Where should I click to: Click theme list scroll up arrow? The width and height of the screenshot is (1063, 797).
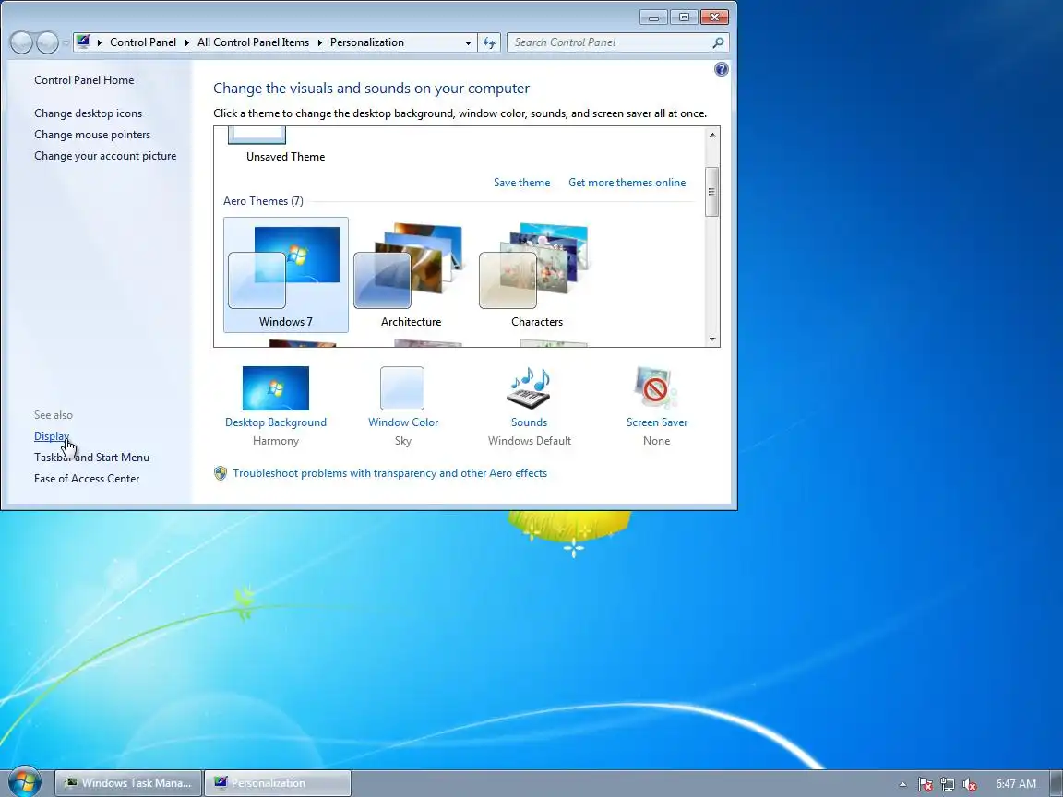(711, 134)
